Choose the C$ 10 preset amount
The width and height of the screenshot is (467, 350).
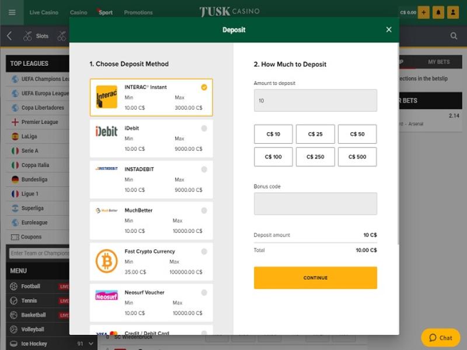coord(273,134)
